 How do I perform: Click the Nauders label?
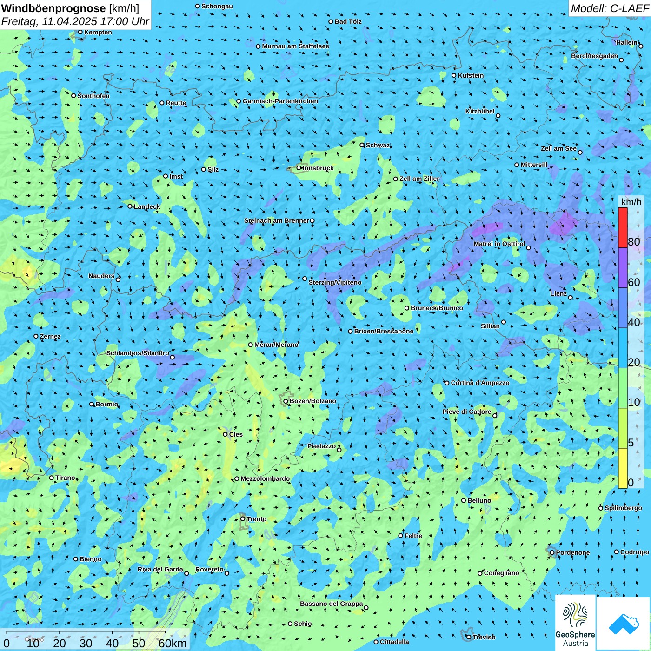click(101, 276)
